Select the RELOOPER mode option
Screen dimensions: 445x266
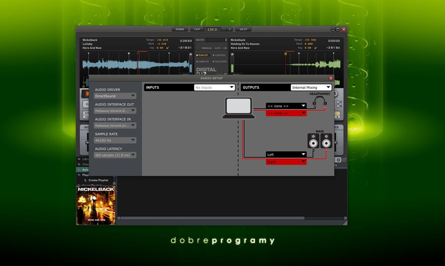coord(220,61)
